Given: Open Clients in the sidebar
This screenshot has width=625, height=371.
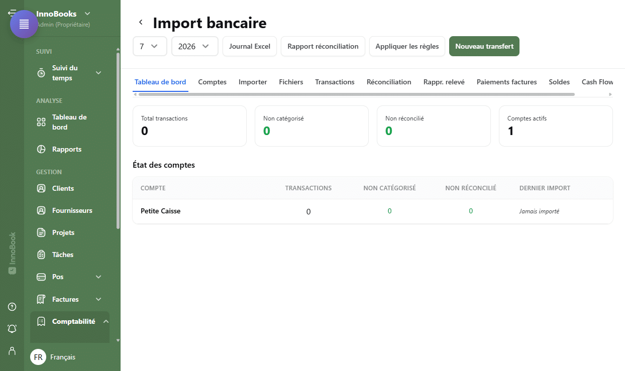Looking at the screenshot, I should (63, 188).
